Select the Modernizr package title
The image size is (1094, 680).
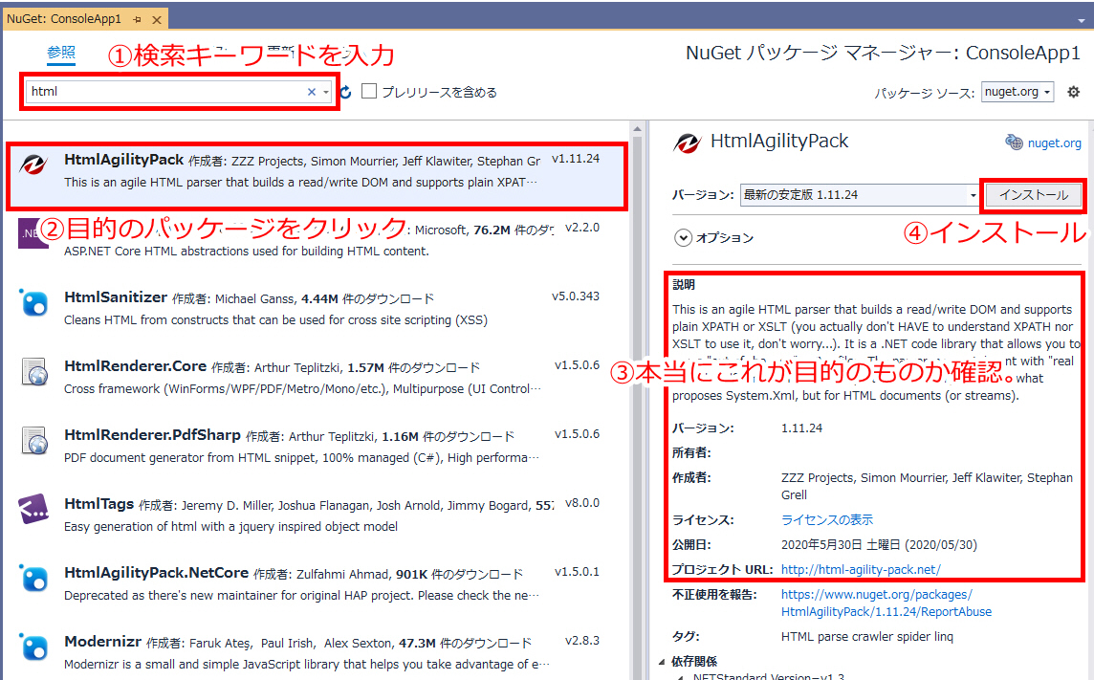tap(102, 641)
